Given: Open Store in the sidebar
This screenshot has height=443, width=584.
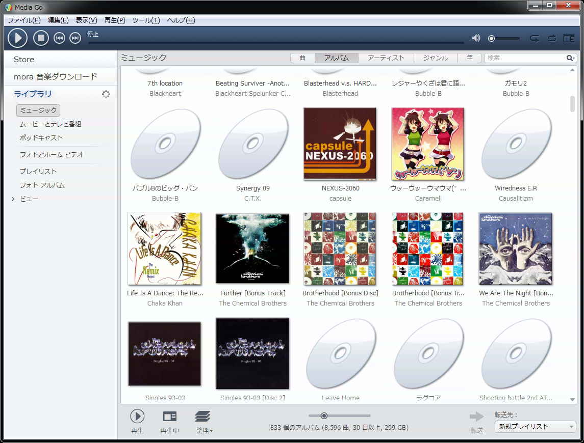Looking at the screenshot, I should [x=24, y=60].
